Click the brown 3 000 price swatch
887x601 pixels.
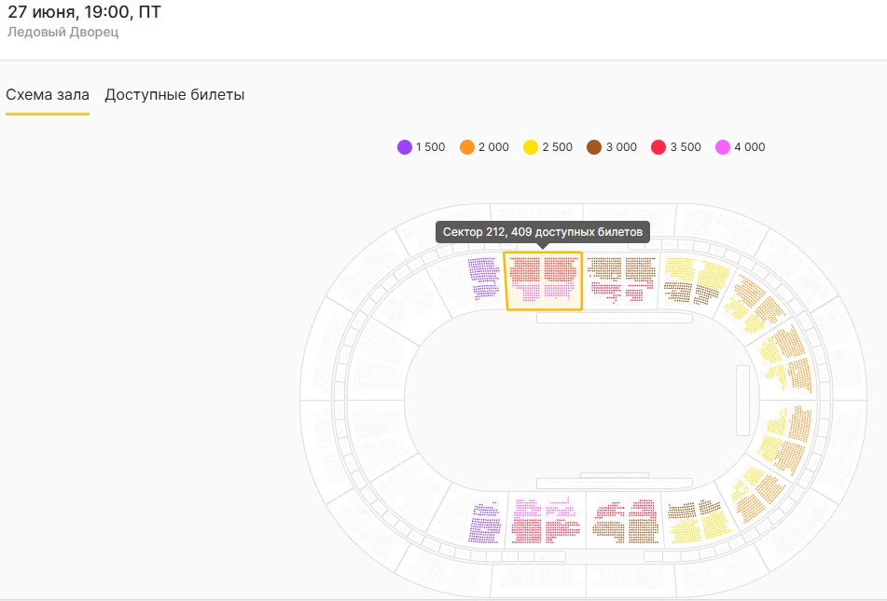click(594, 147)
